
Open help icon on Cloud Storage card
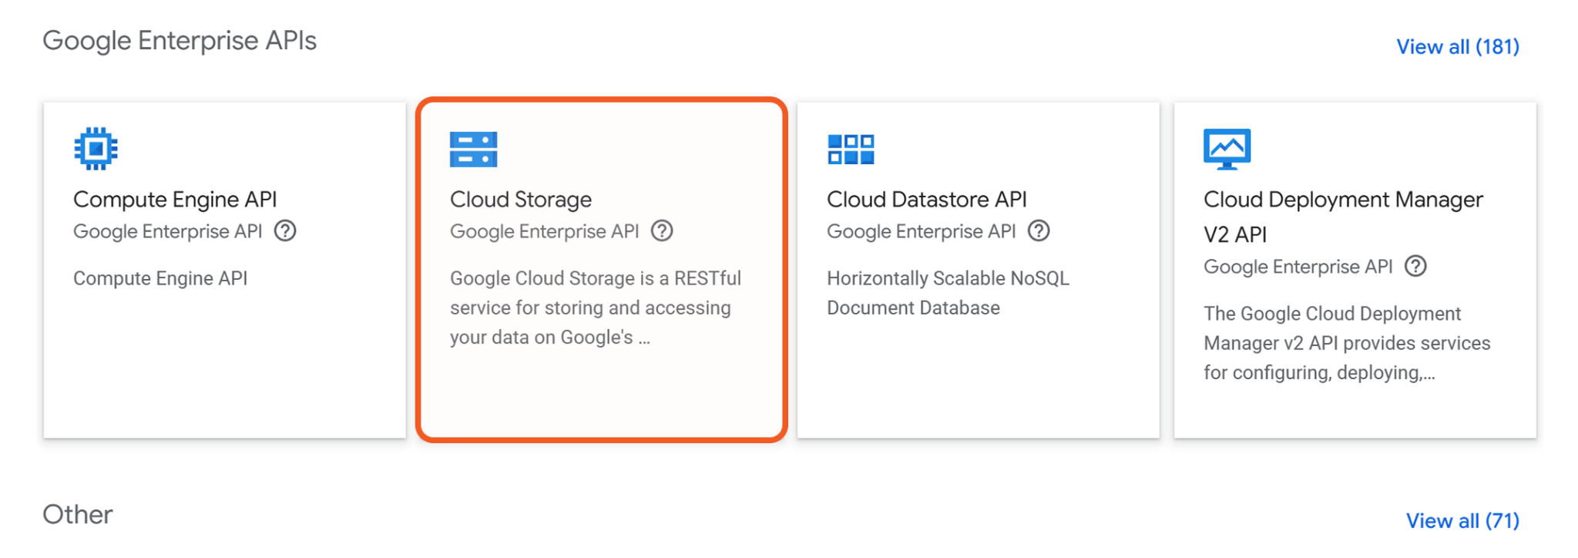[662, 231]
